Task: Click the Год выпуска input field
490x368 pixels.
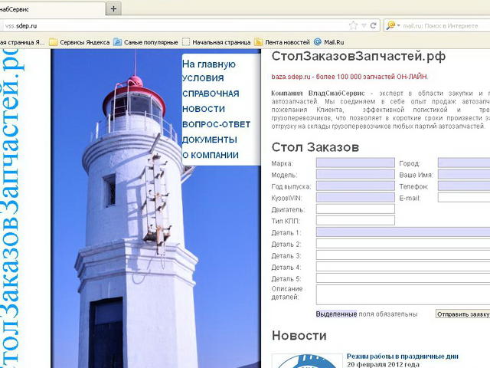Action: [355, 186]
